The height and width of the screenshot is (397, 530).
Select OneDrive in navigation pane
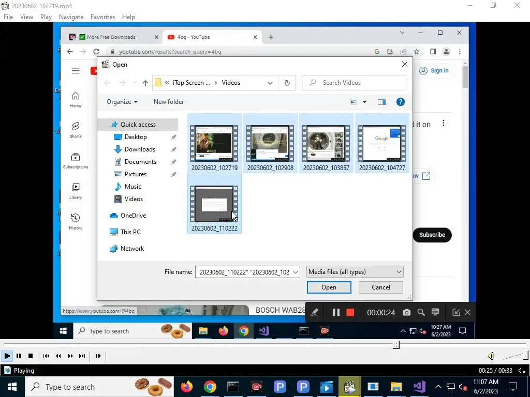point(133,216)
